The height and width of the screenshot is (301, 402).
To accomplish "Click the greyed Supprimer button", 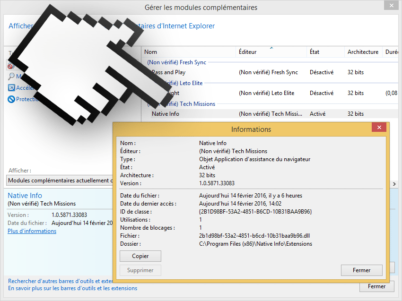I will pyautogui.click(x=140, y=270).
